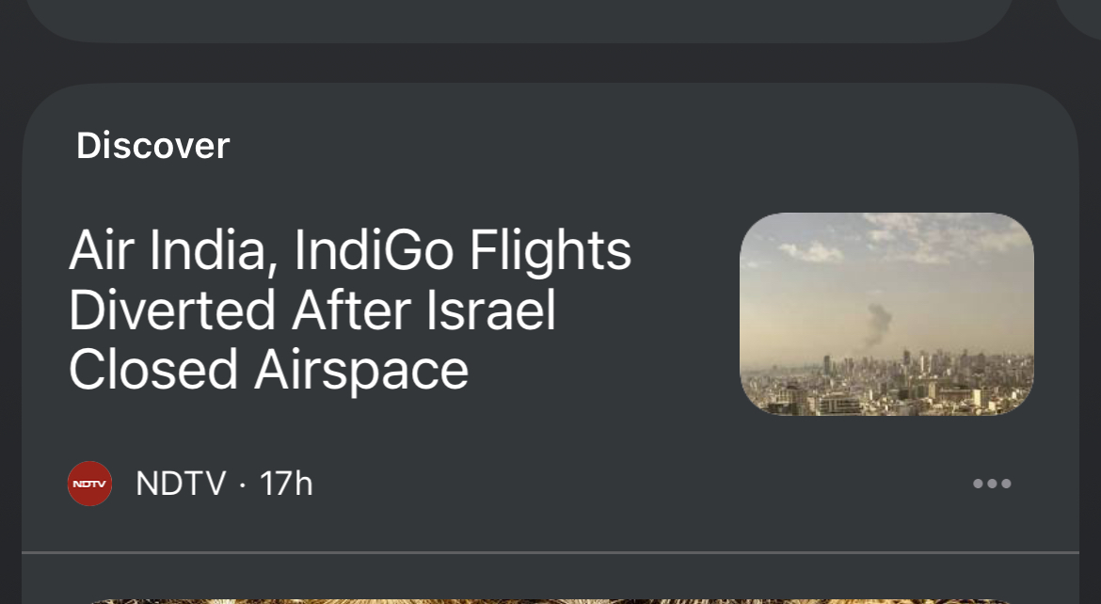Screen dimensions: 1101x604
Task: Click the words "Closed Airspace" in headline
Action: pos(269,370)
